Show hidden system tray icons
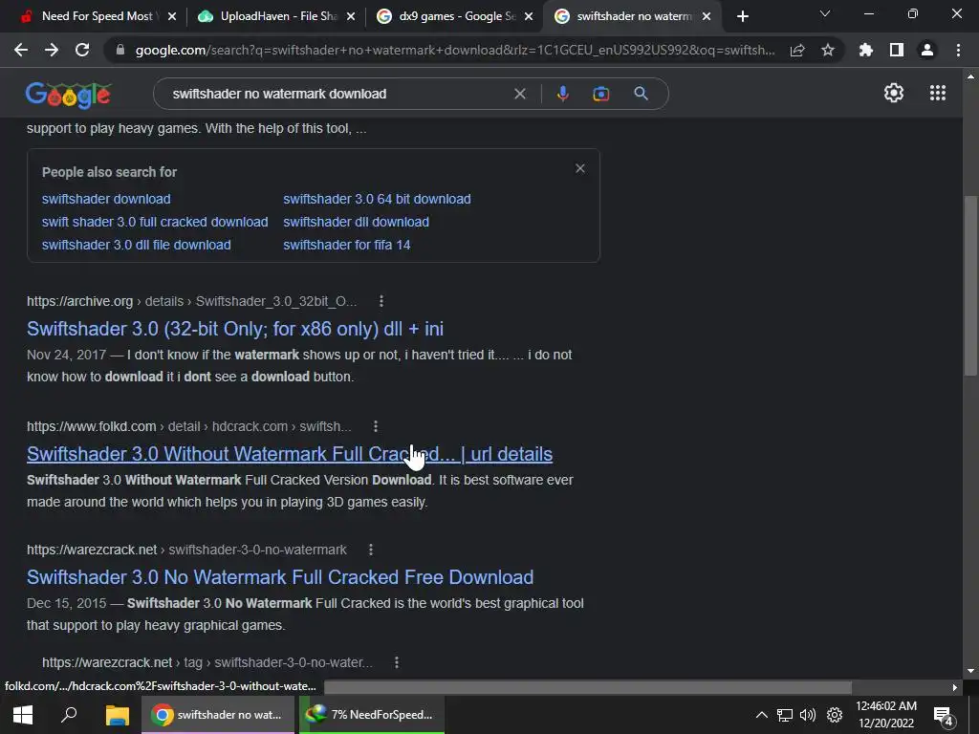This screenshot has width=979, height=734. (x=762, y=715)
